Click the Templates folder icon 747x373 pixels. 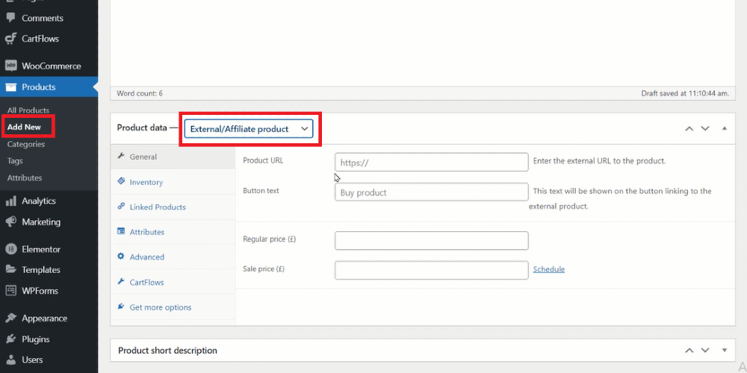(x=11, y=269)
